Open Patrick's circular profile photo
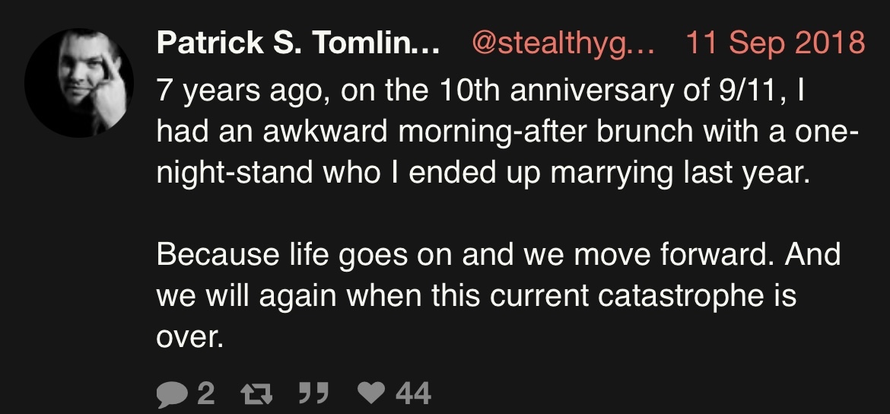Image resolution: width=890 pixels, height=414 pixels. [79, 83]
